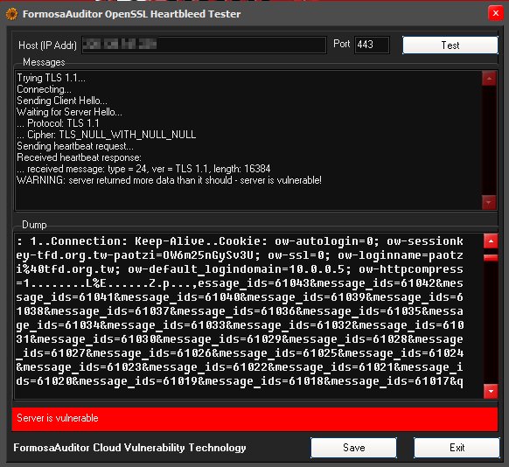Image resolution: width=509 pixels, height=467 pixels.
Task: Exit the application
Action: (457, 448)
